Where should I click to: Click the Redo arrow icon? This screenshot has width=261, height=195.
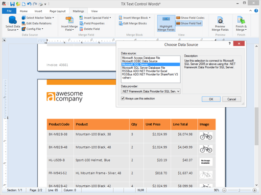[35, 4]
